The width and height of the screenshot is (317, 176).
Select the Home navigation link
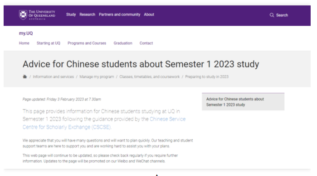(x=24, y=43)
